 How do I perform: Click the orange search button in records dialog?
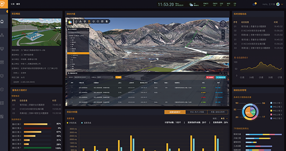click(118, 77)
